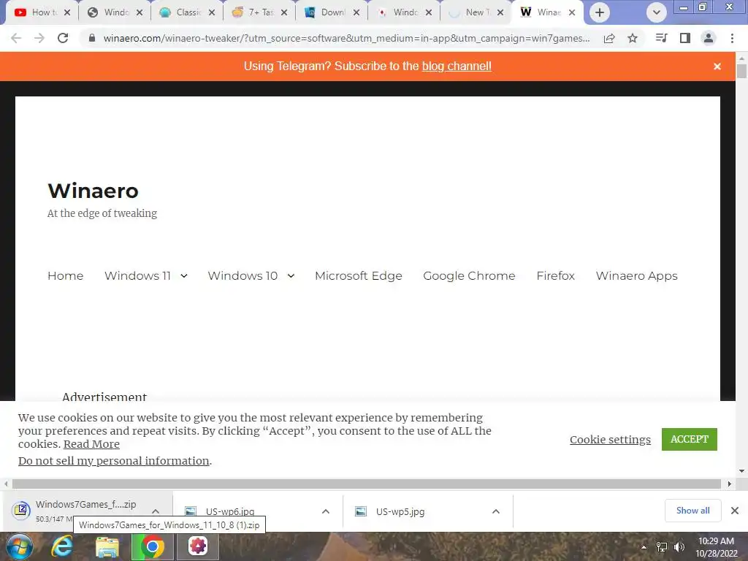Open the Windows 11 menu item
748x561 pixels.
pyautogui.click(x=137, y=275)
